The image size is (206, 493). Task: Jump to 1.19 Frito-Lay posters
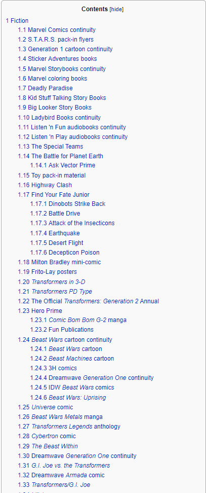pos(48,272)
